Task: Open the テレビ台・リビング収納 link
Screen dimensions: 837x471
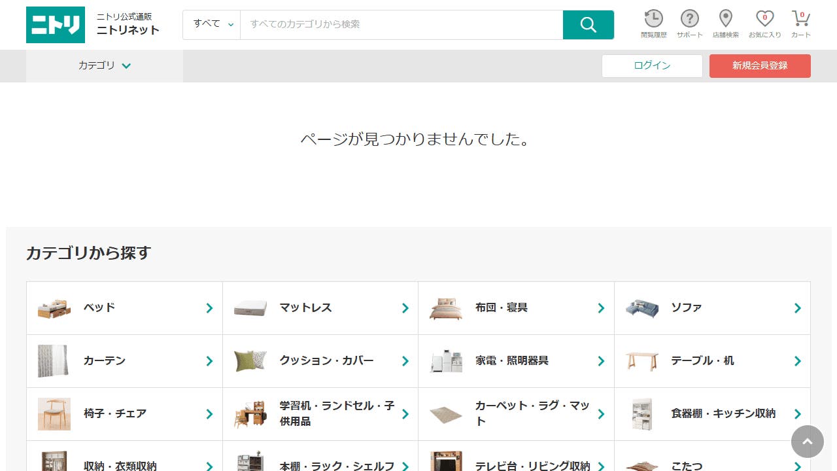Action: coord(517,456)
